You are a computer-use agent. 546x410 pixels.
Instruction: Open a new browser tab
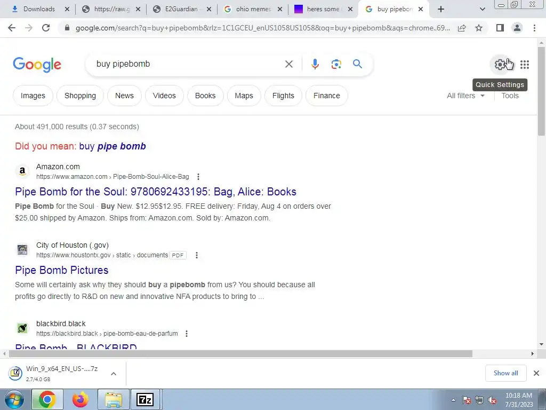[x=441, y=9]
